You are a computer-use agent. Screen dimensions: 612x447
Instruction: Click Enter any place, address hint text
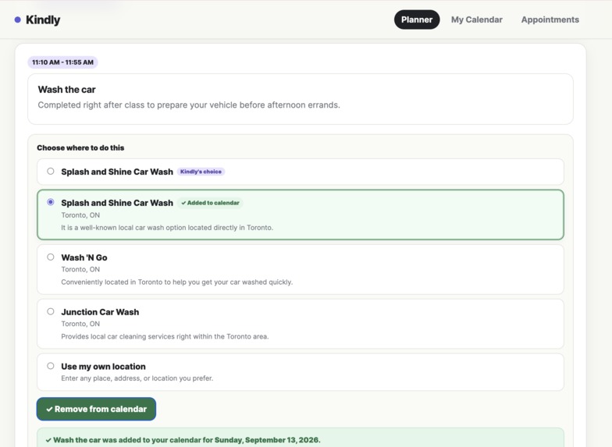[x=137, y=378]
